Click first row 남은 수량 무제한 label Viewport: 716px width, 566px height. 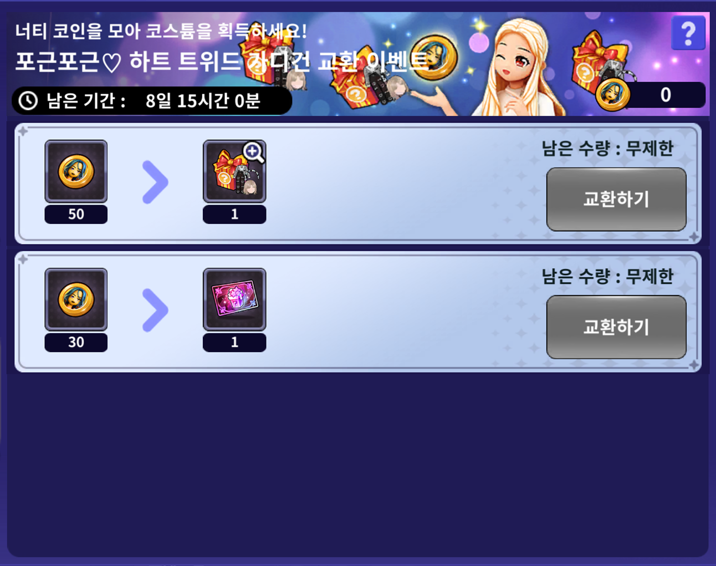pos(607,149)
